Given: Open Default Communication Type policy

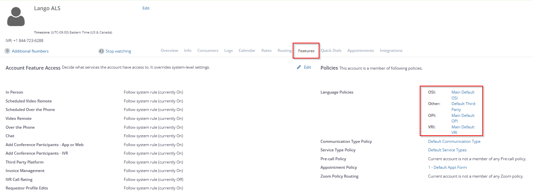Looking at the screenshot, I should [454, 142].
